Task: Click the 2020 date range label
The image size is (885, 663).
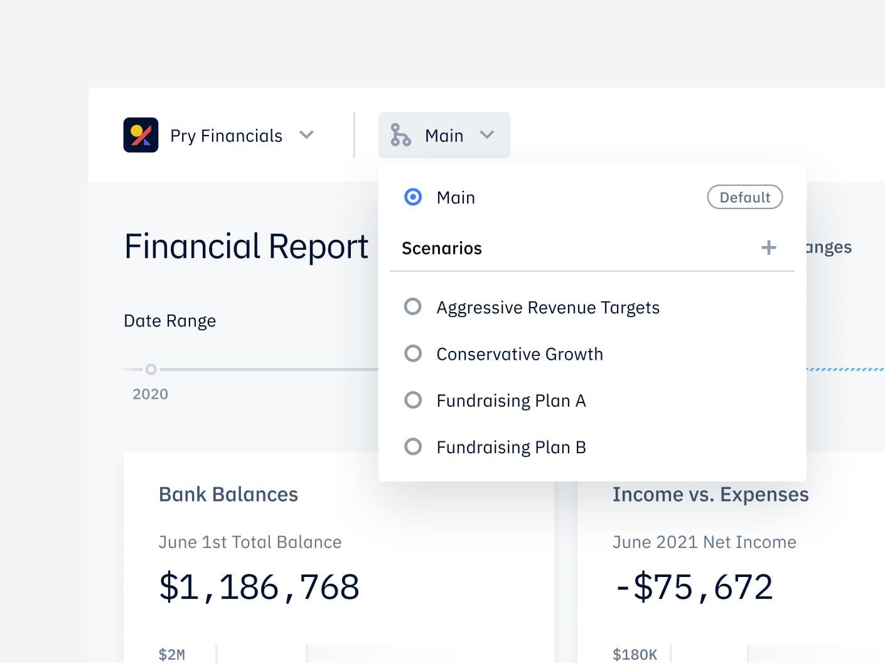Action: 150,394
